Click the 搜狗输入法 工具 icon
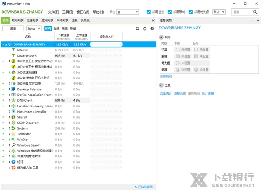Image resolution: width=262 pixels, height=191 pixels. 14,167
